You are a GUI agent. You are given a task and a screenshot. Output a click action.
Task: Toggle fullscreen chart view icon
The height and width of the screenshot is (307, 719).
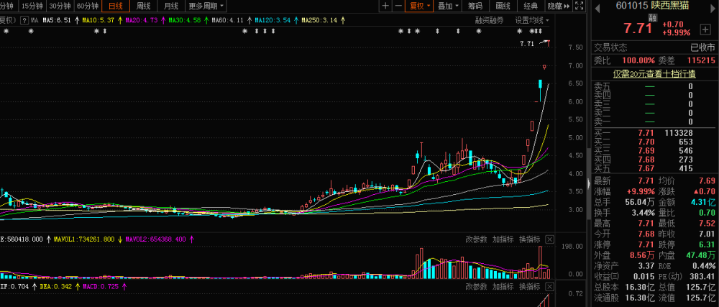click(579, 6)
